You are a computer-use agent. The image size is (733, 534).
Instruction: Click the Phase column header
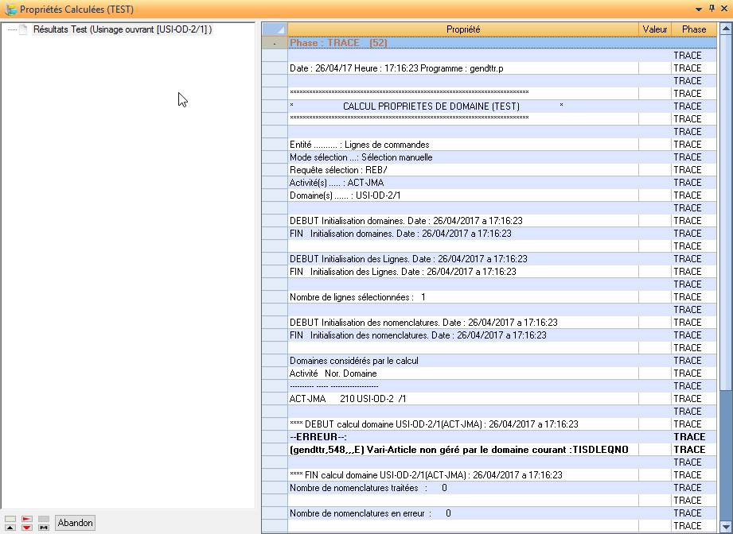pos(692,29)
